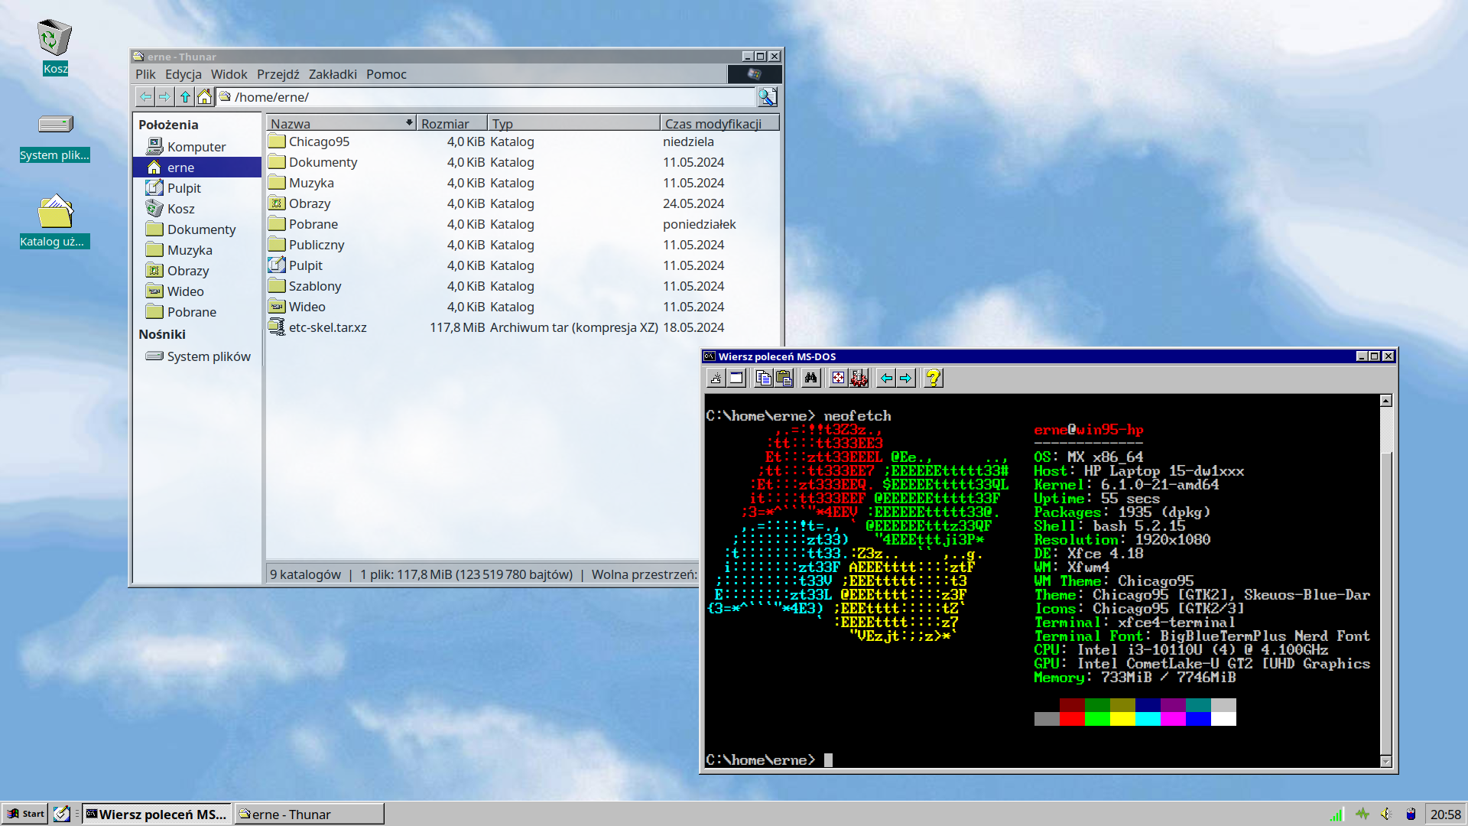This screenshot has width=1468, height=826.
Task: Click the 20:58 clock on taskbar
Action: point(1445,815)
